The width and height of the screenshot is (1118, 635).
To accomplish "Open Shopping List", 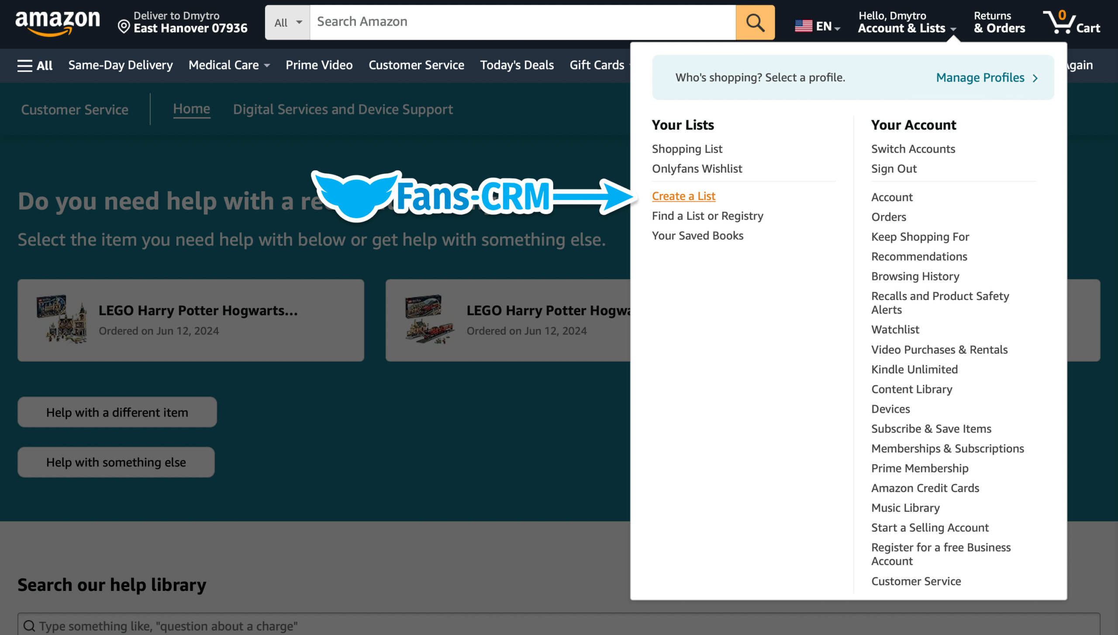I will [687, 149].
